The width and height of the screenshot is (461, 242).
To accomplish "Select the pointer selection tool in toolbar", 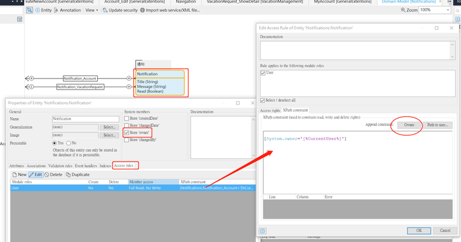I will tap(30, 10).
